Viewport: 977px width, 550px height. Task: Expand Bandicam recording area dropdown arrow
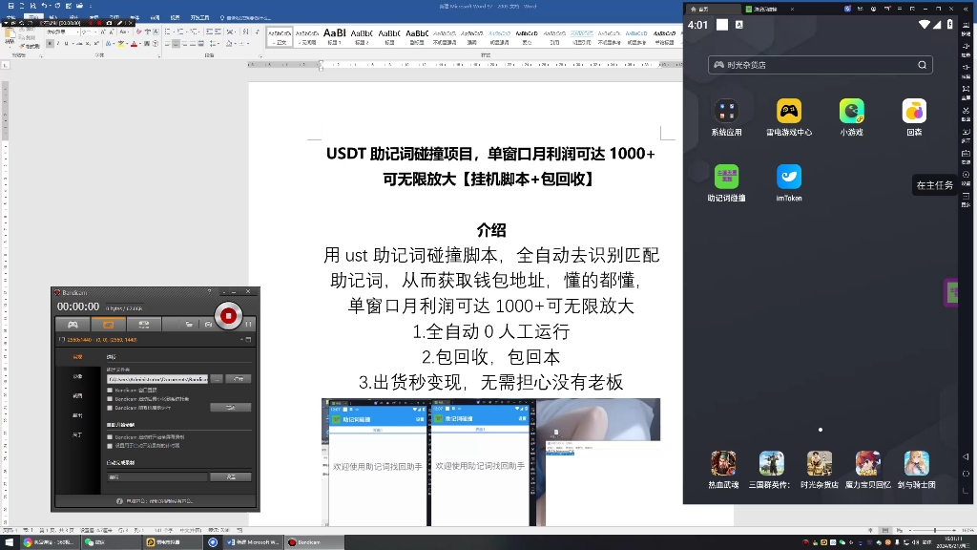242,339
